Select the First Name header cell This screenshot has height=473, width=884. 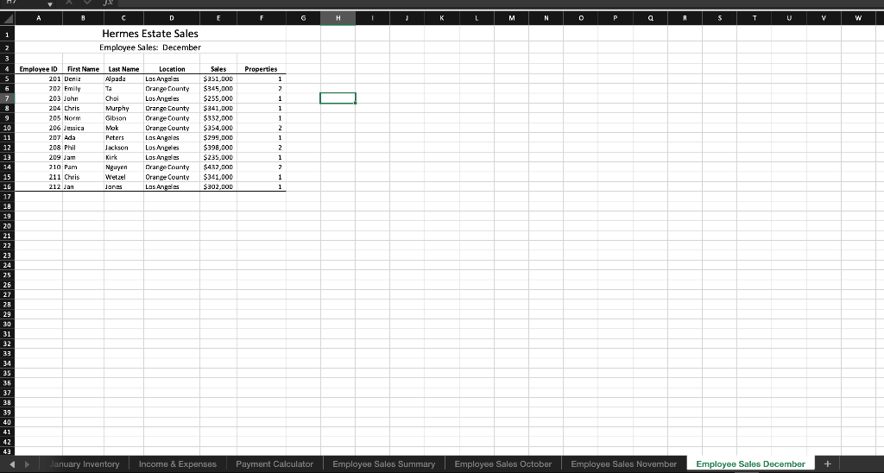tap(83, 69)
